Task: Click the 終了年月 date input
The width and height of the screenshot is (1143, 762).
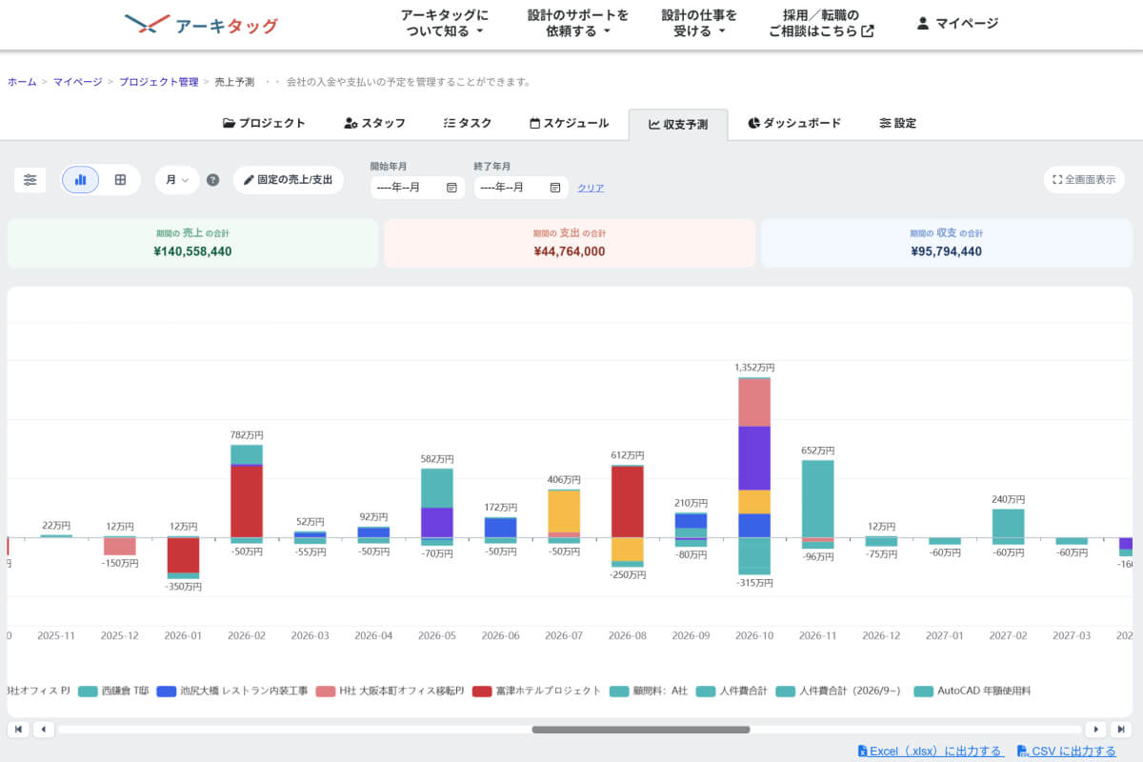Action: click(521, 188)
